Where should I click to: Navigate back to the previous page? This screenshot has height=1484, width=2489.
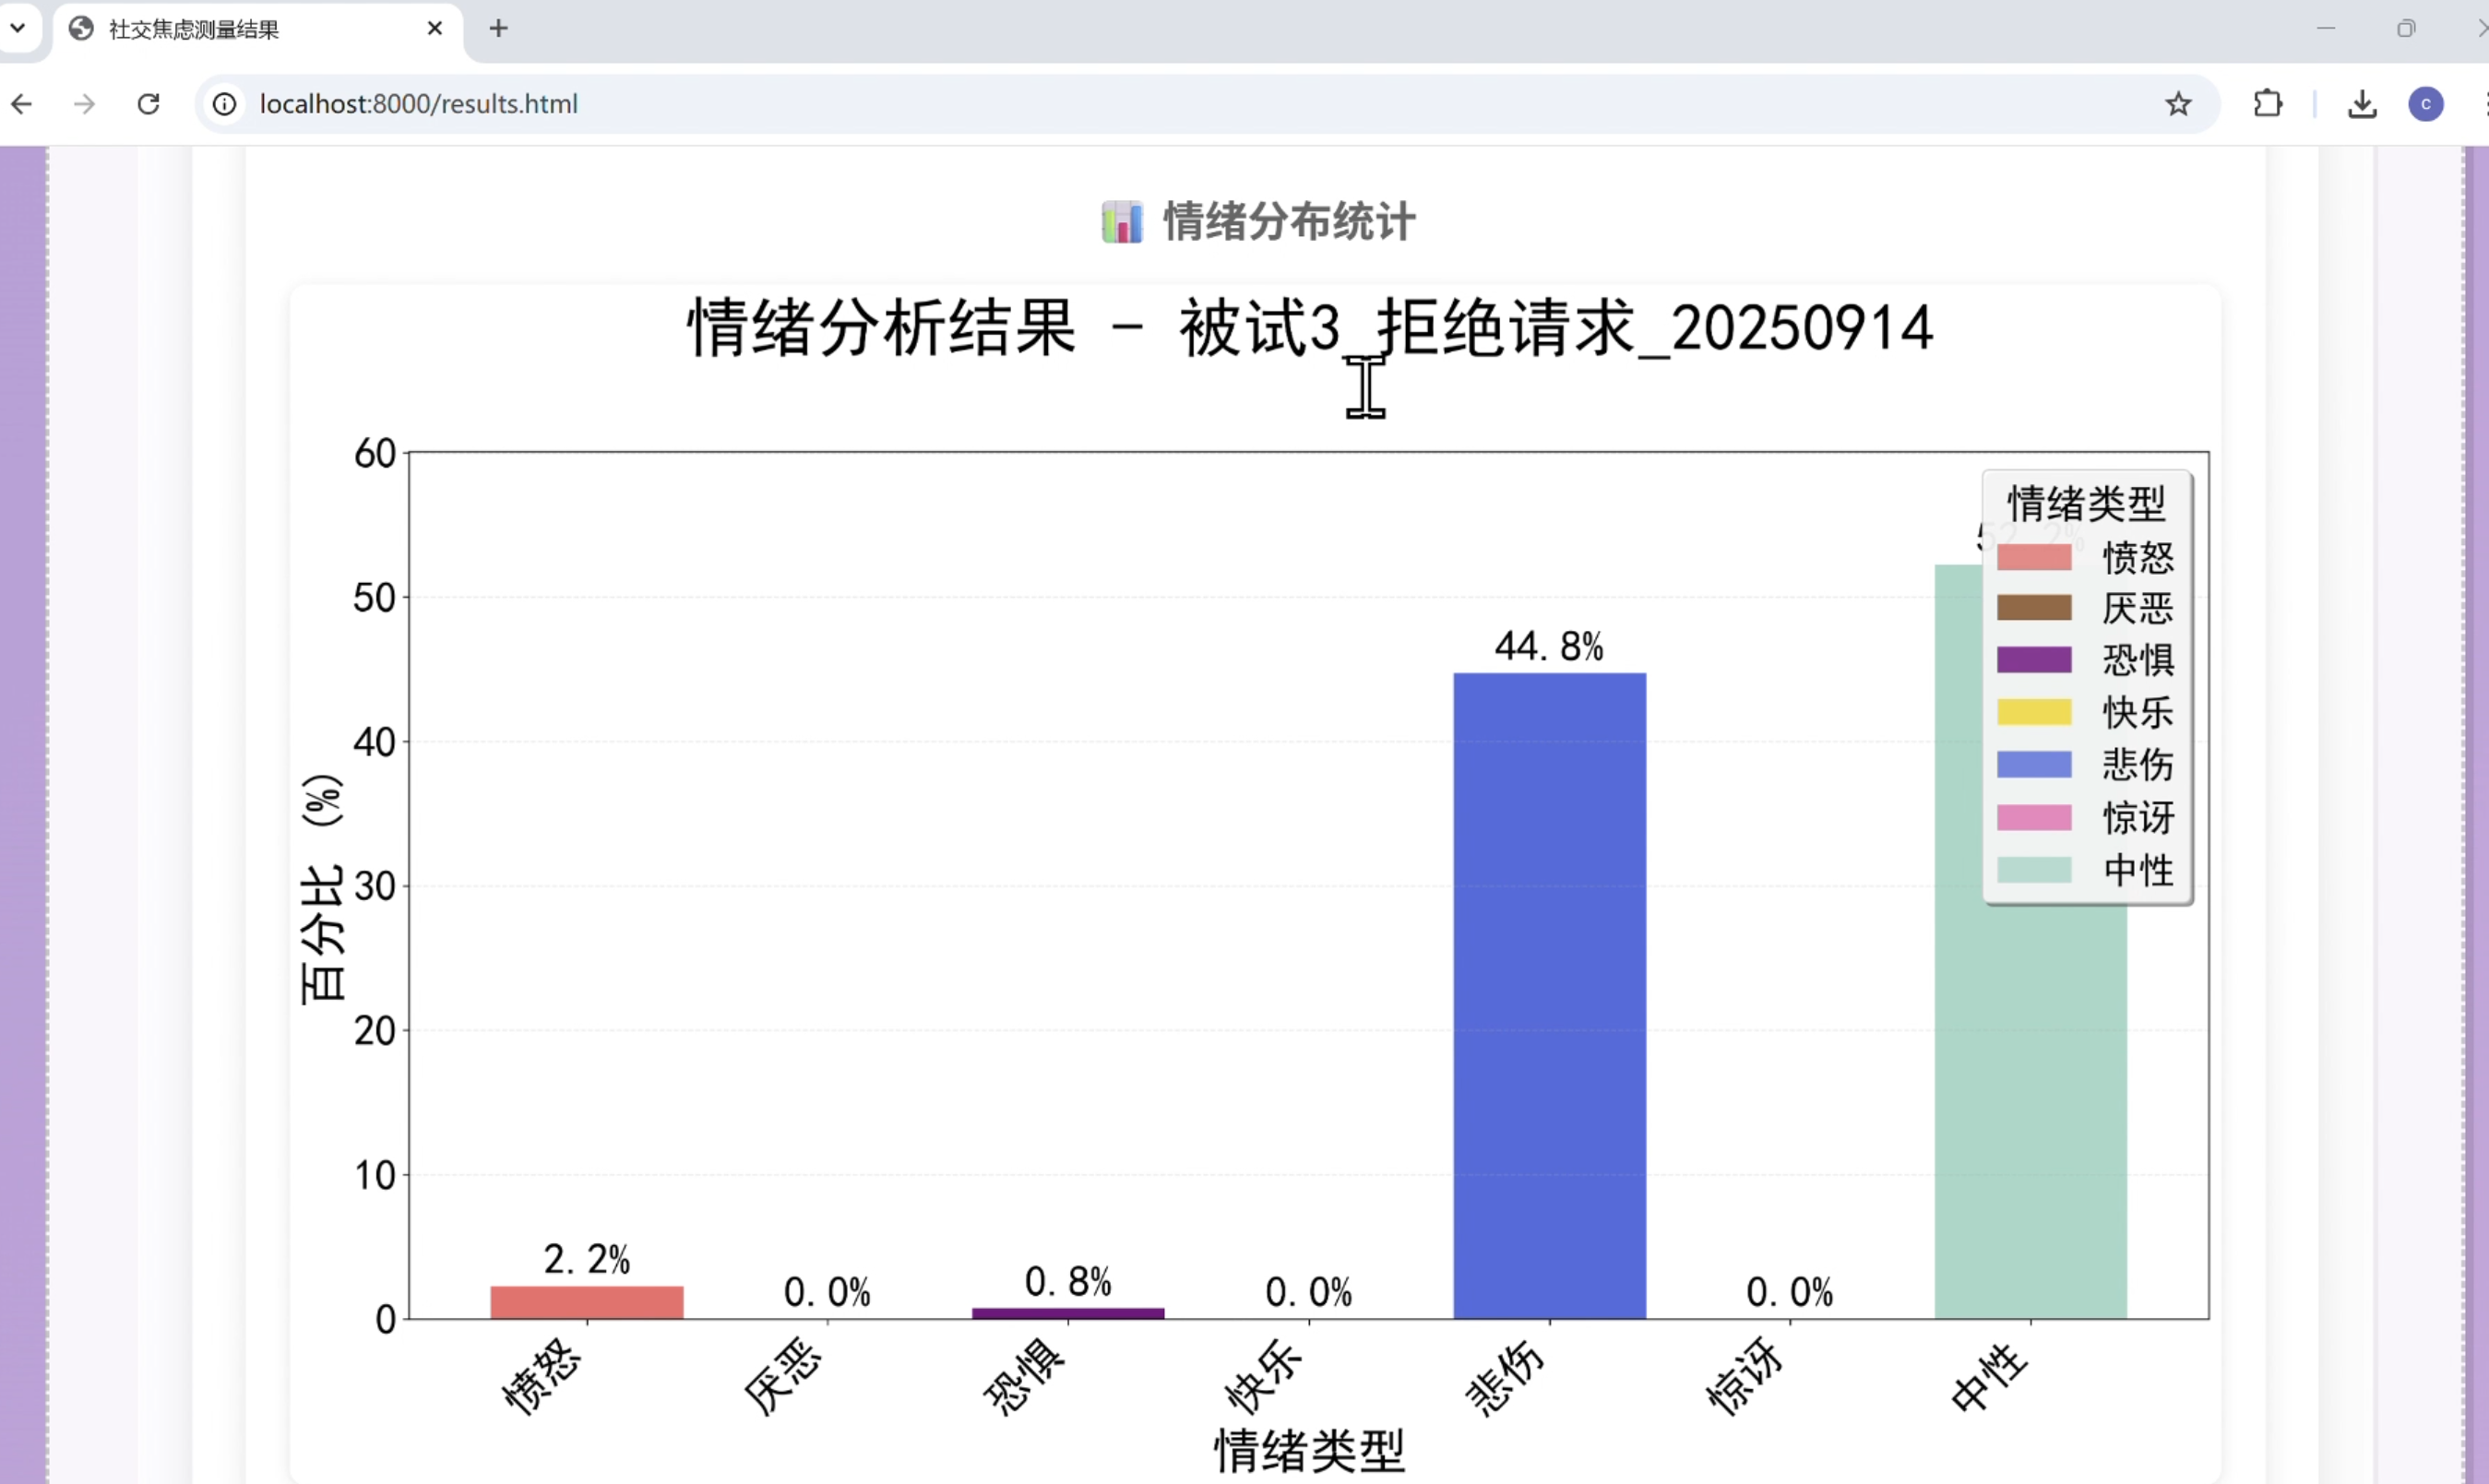[x=22, y=103]
